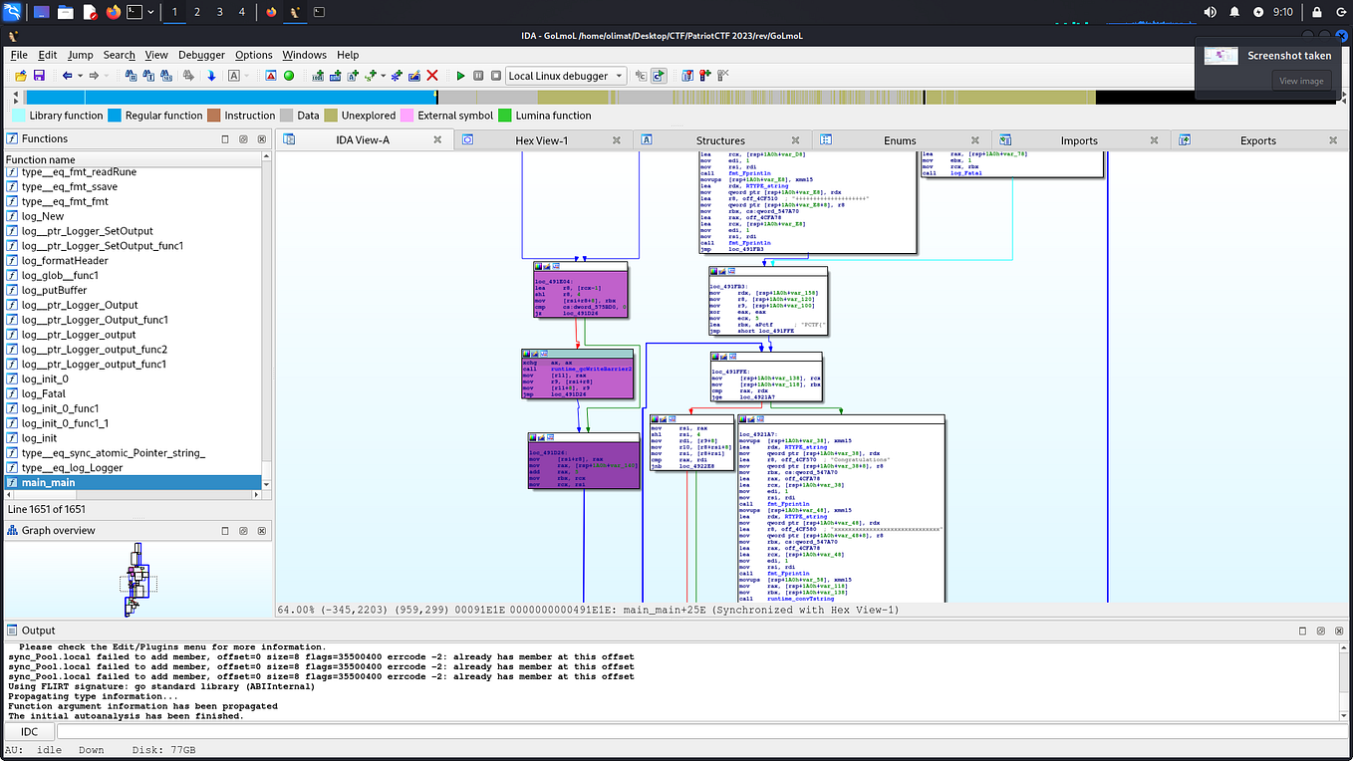Image resolution: width=1353 pixels, height=761 pixels.
Task: Click the Save database floppy icon
Action: 39,76
